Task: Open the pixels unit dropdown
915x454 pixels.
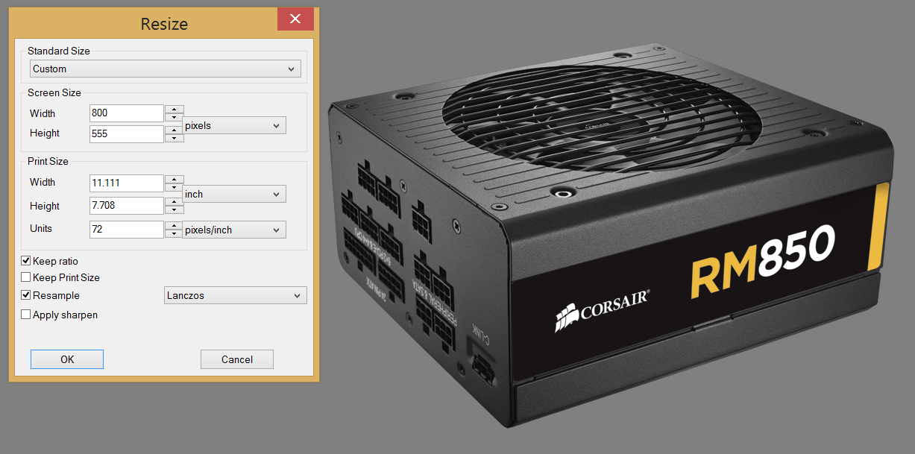Action: [234, 125]
